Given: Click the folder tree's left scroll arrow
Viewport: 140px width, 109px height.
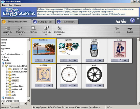Looking at the screenshot, I should pyautogui.click(x=2, y=103).
